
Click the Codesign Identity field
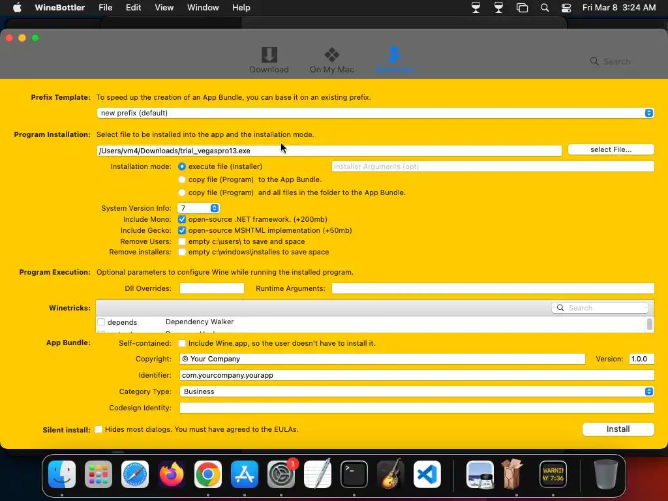(x=417, y=408)
